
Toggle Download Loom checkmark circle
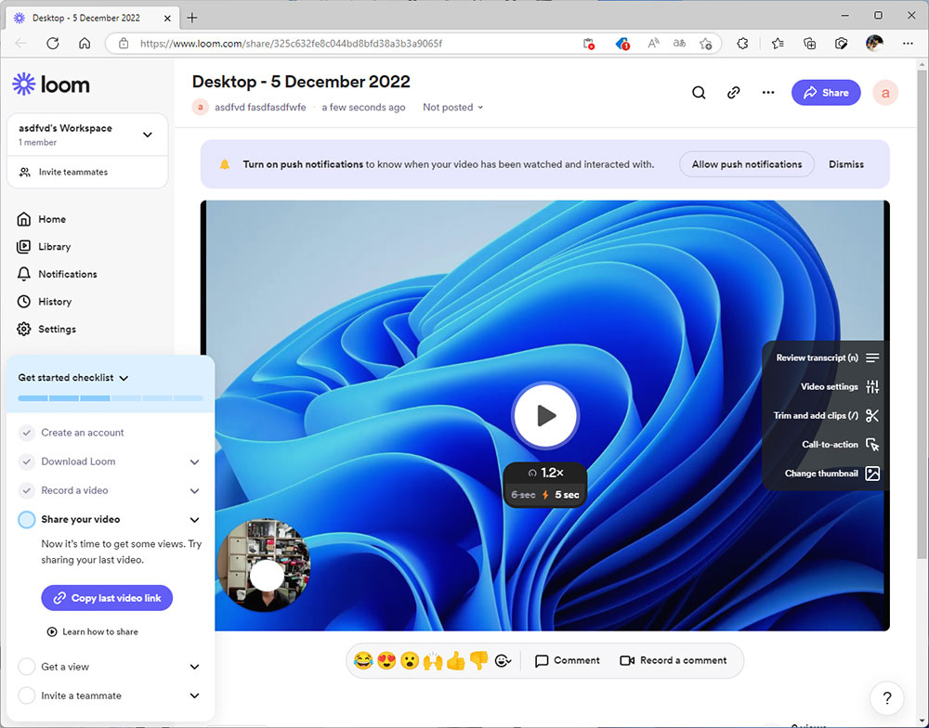coord(27,461)
